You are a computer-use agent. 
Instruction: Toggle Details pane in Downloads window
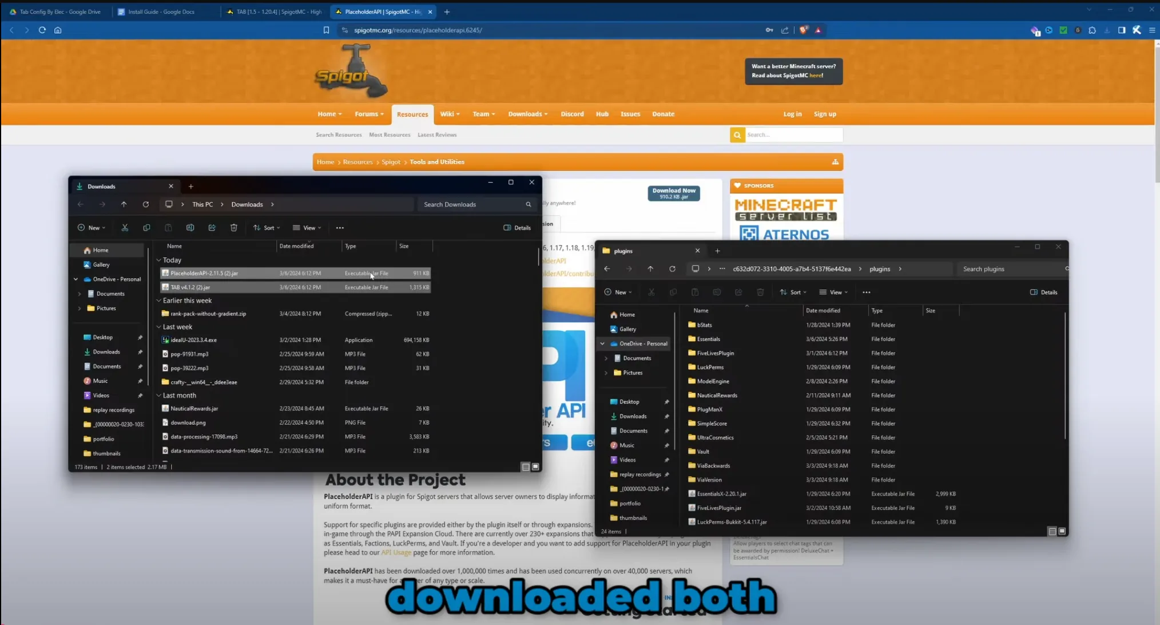tap(517, 228)
